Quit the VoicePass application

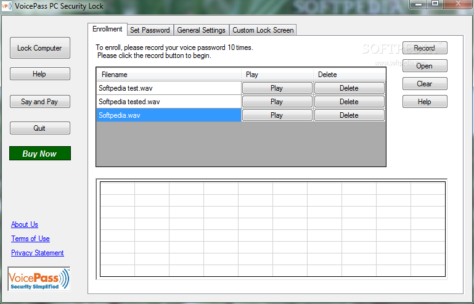coord(40,128)
